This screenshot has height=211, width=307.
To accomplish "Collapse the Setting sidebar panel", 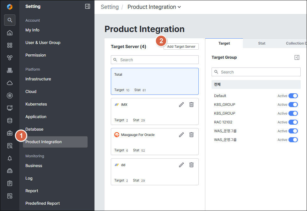I will pos(88,6).
